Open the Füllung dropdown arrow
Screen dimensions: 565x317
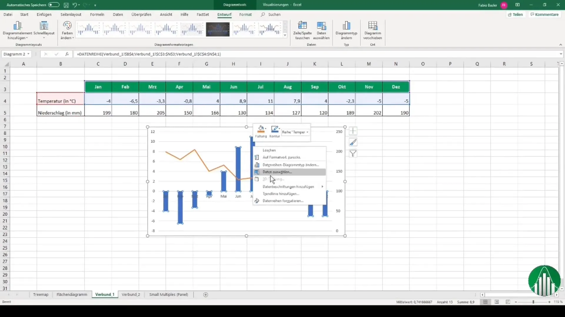click(265, 129)
